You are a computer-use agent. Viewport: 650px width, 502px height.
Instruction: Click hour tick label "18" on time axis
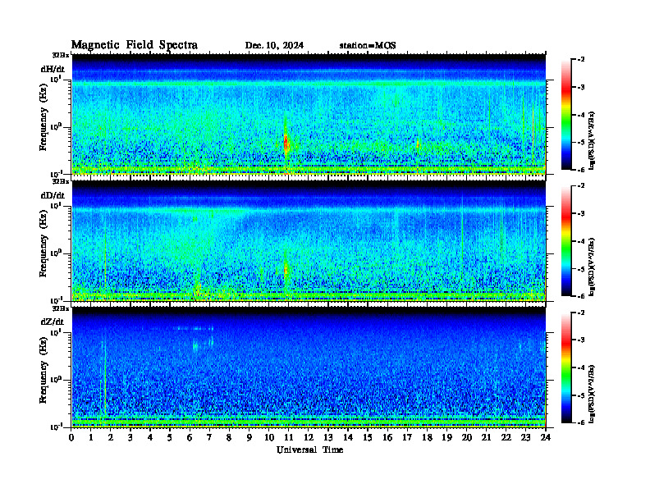click(x=427, y=437)
